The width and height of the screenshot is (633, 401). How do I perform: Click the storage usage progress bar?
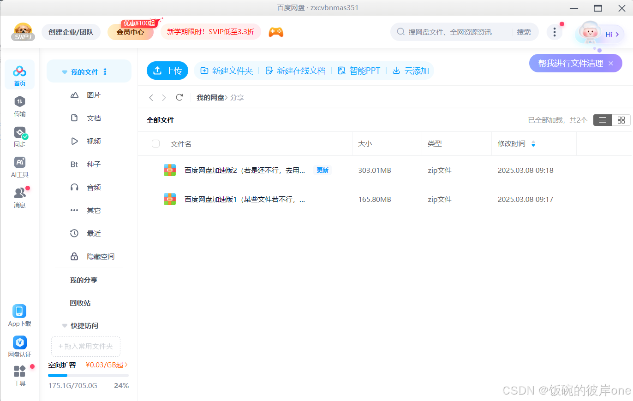coord(88,376)
